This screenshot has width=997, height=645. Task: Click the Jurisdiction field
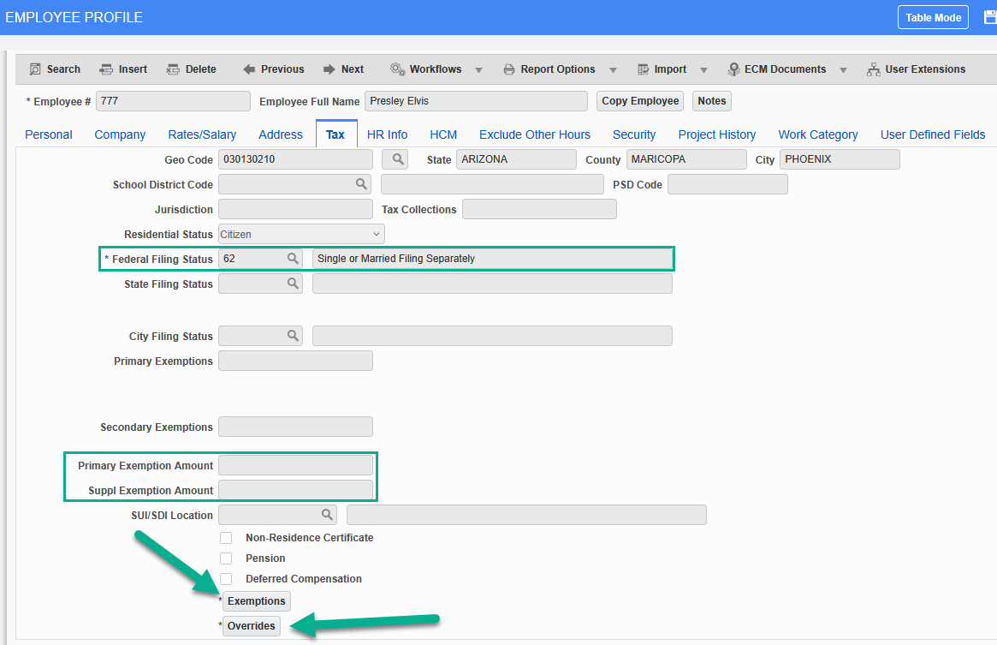pos(295,209)
